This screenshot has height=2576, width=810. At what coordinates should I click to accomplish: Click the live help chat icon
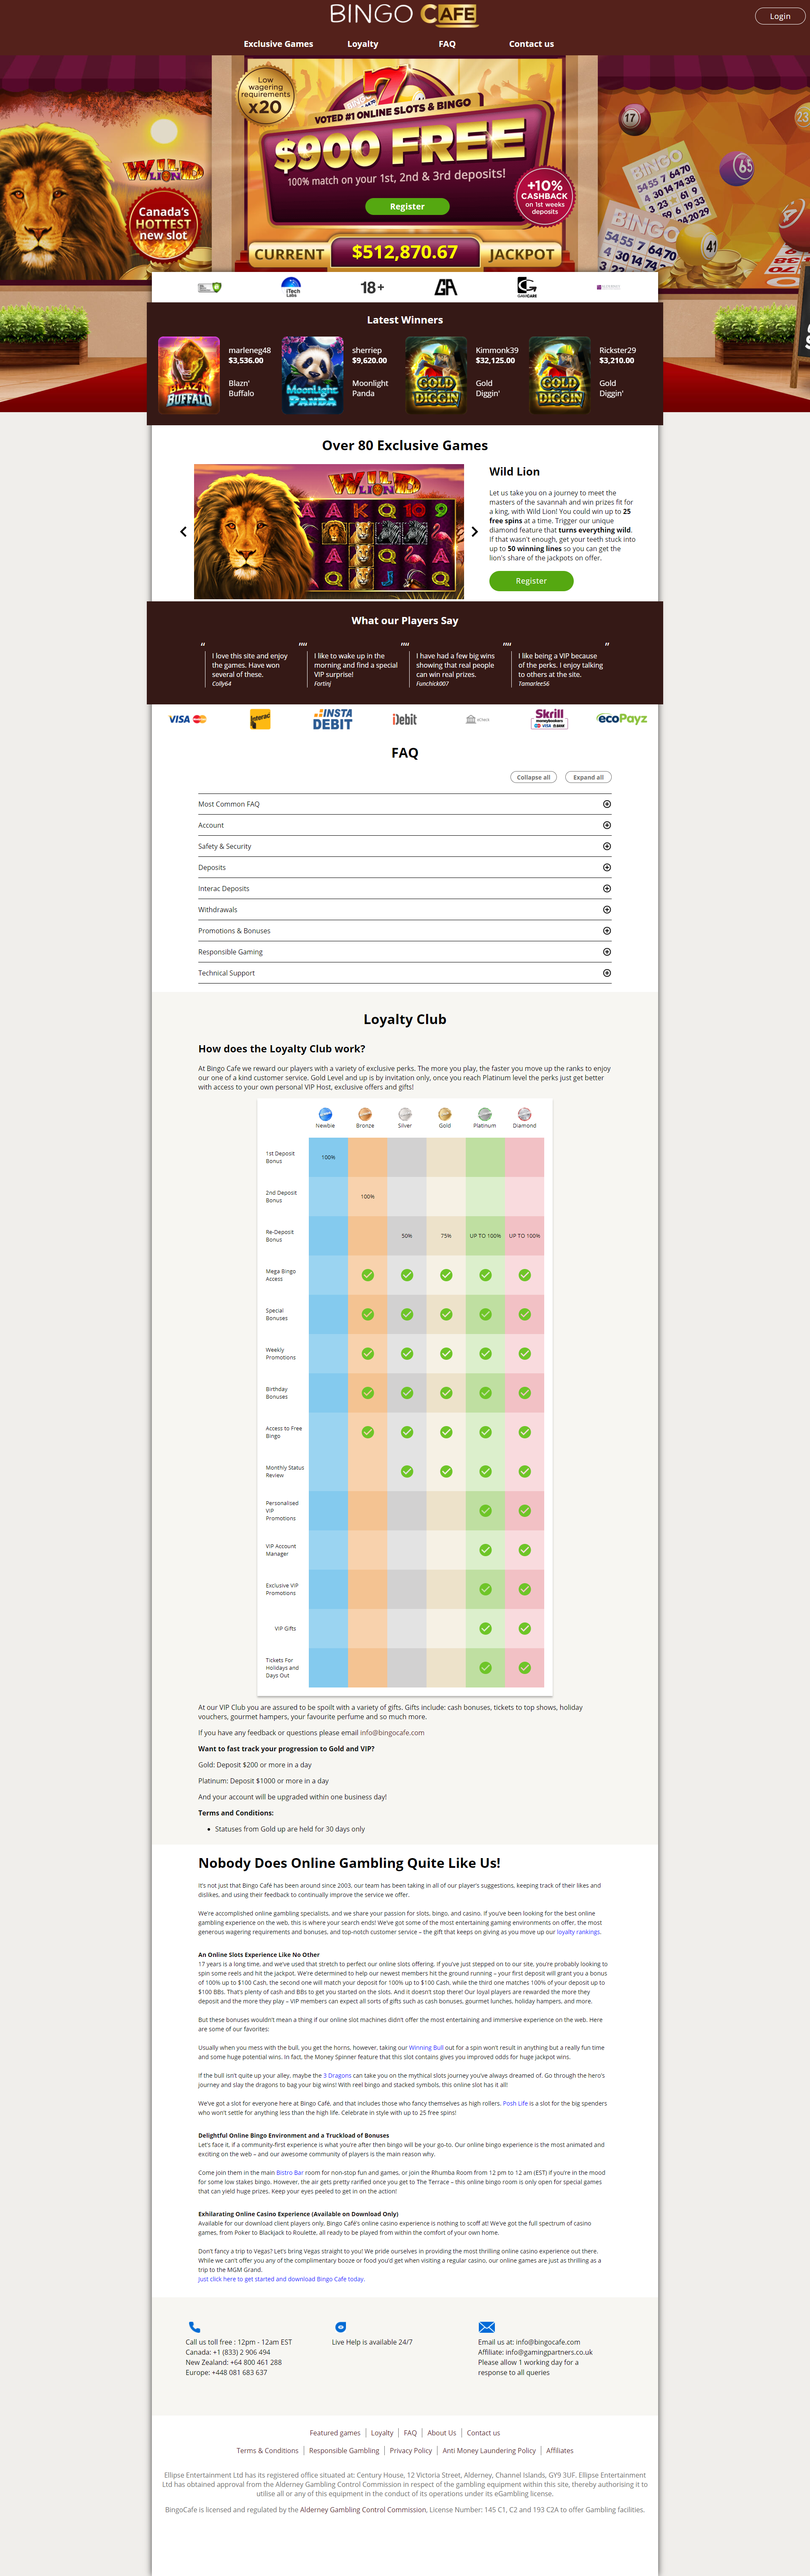click(x=340, y=2326)
